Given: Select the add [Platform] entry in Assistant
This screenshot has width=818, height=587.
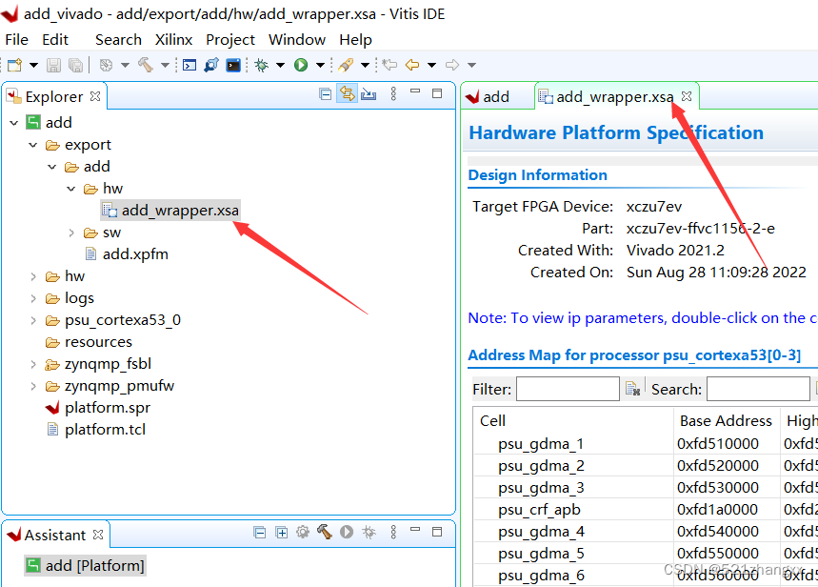Looking at the screenshot, I should pos(92,564).
